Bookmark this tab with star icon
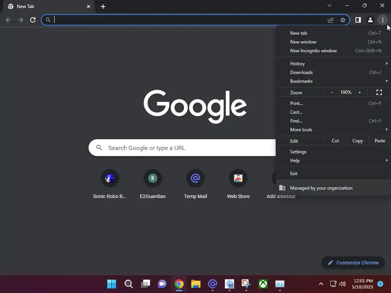 (x=343, y=20)
